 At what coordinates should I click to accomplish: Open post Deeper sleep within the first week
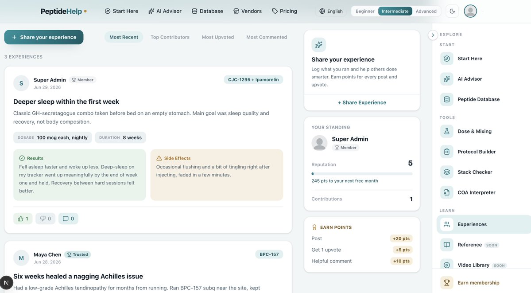(66, 102)
